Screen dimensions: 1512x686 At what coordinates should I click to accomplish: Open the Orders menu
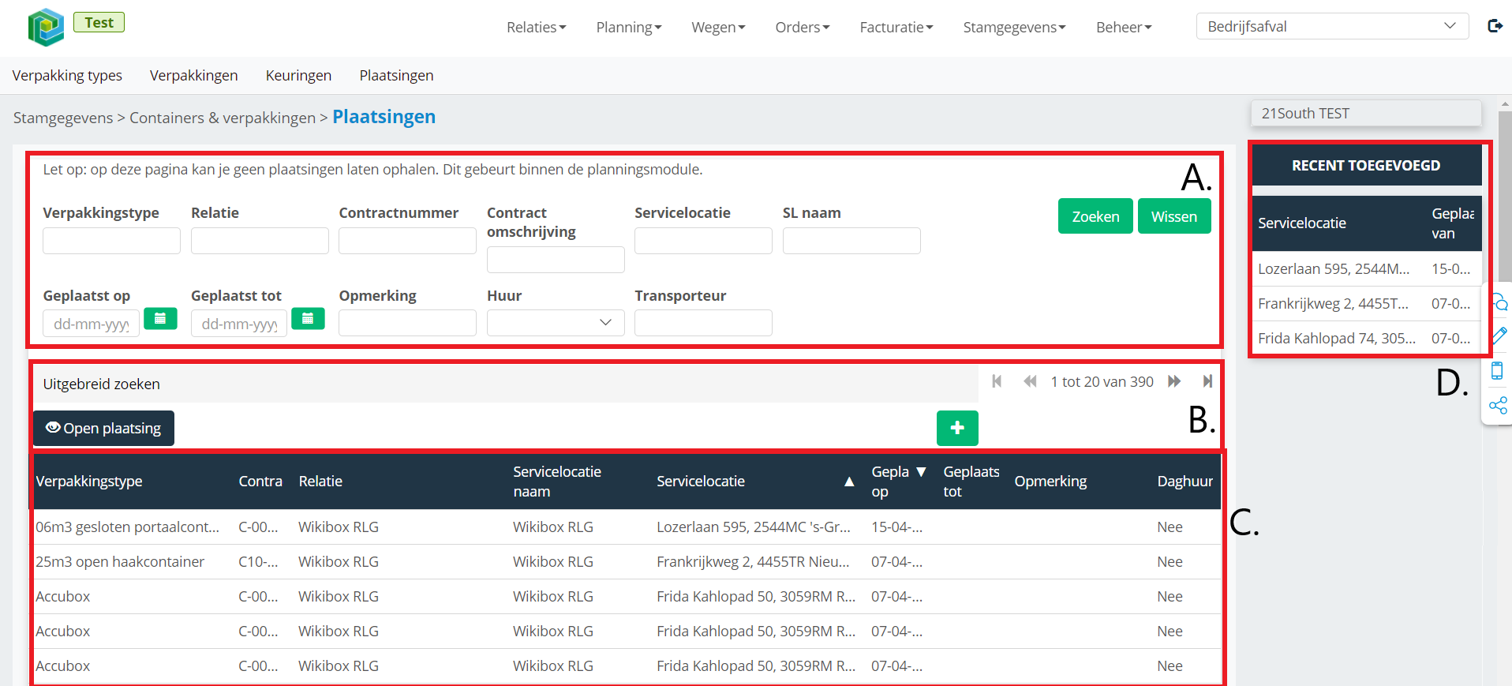803,27
